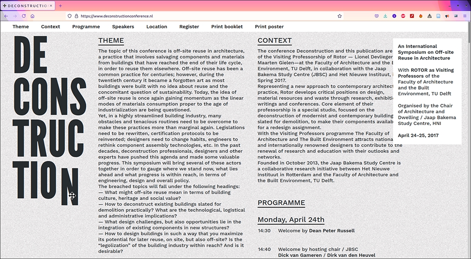The width and height of the screenshot is (471, 259).
Task: Open Location from navigation bar
Action: coord(157,26)
